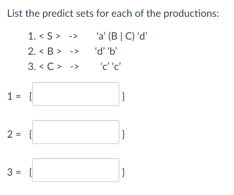This screenshot has width=234, height=195.
Task: Click the arrow in production 2
Action: click(75, 52)
